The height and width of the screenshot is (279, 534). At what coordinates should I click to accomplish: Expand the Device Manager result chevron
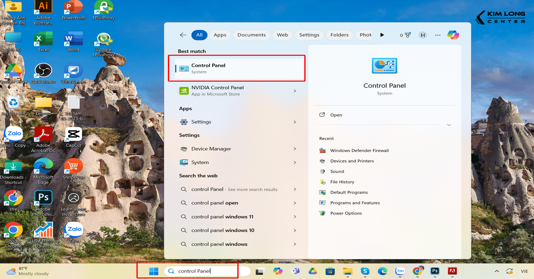pos(295,149)
